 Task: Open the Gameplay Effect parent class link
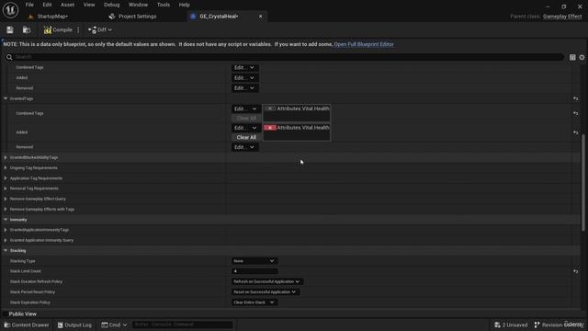pos(562,17)
